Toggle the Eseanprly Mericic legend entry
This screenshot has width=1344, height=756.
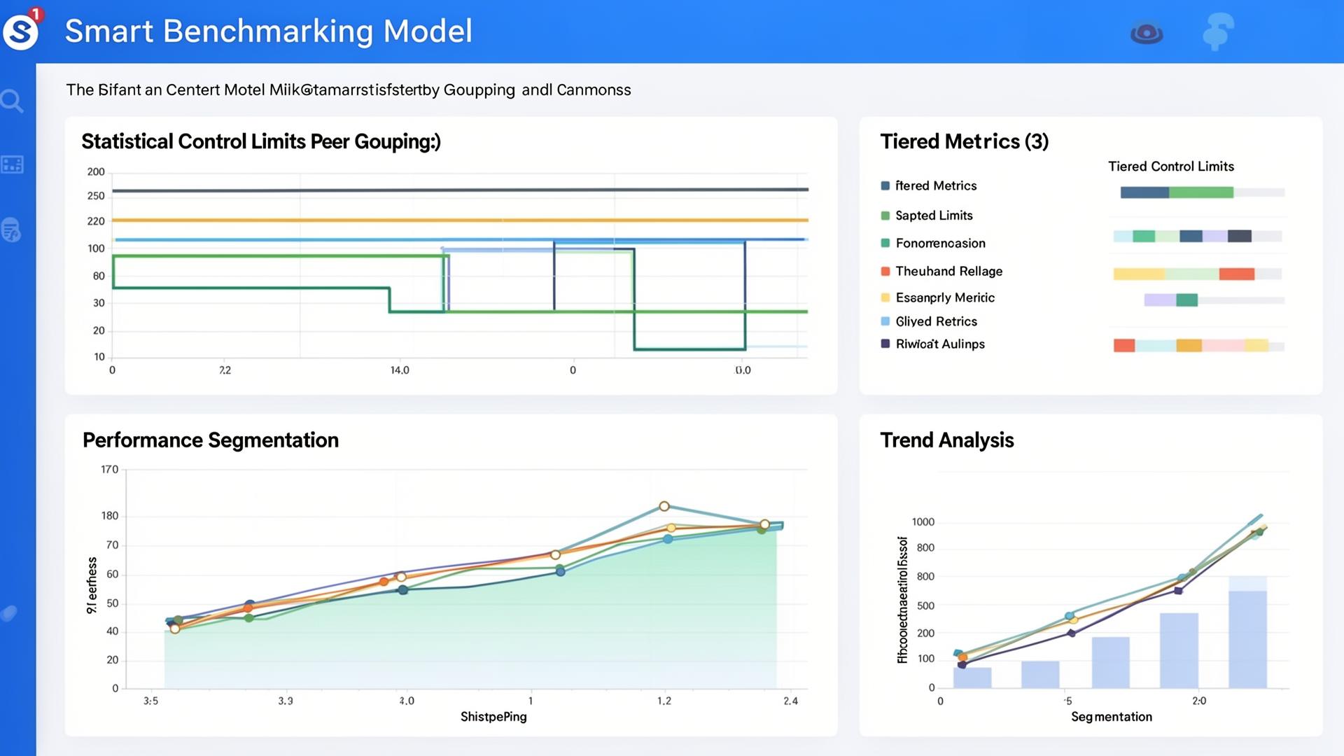click(x=938, y=297)
